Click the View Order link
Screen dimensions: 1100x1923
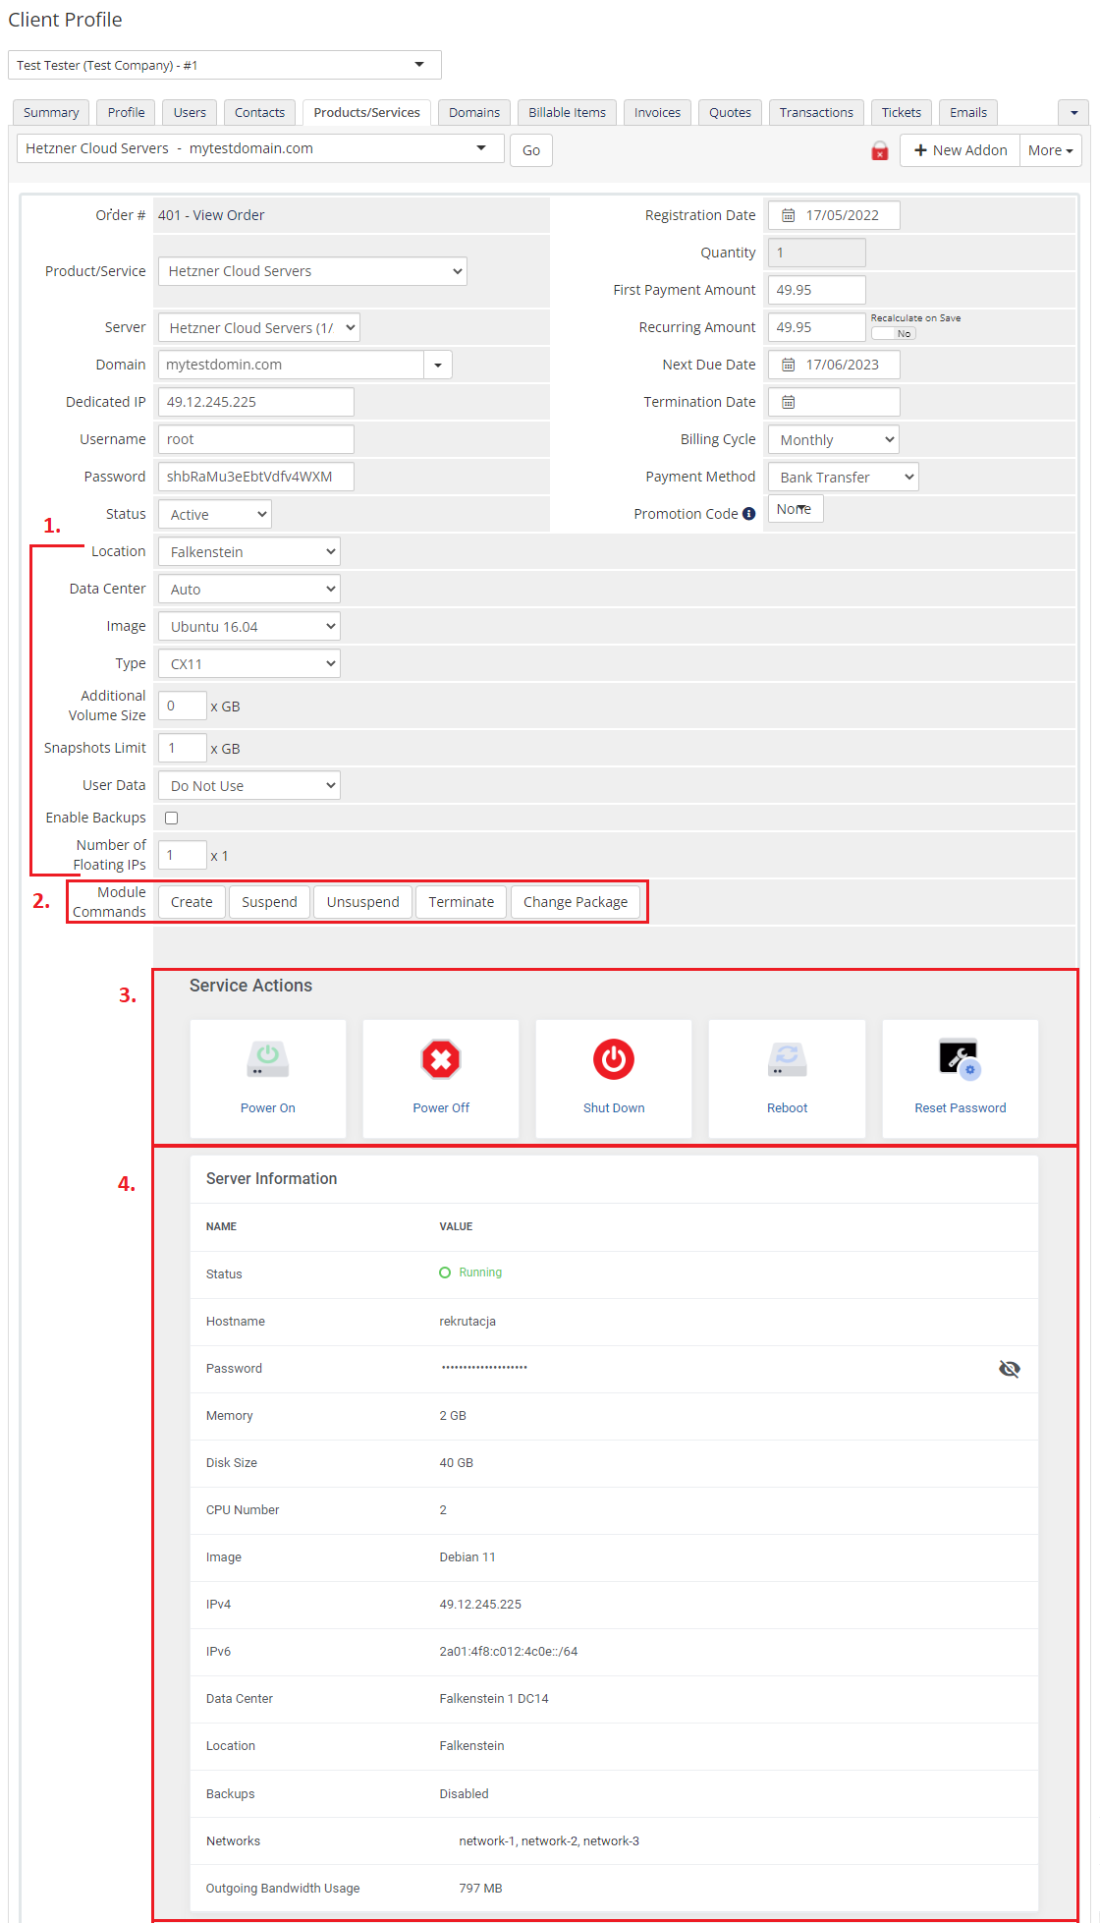(x=228, y=215)
